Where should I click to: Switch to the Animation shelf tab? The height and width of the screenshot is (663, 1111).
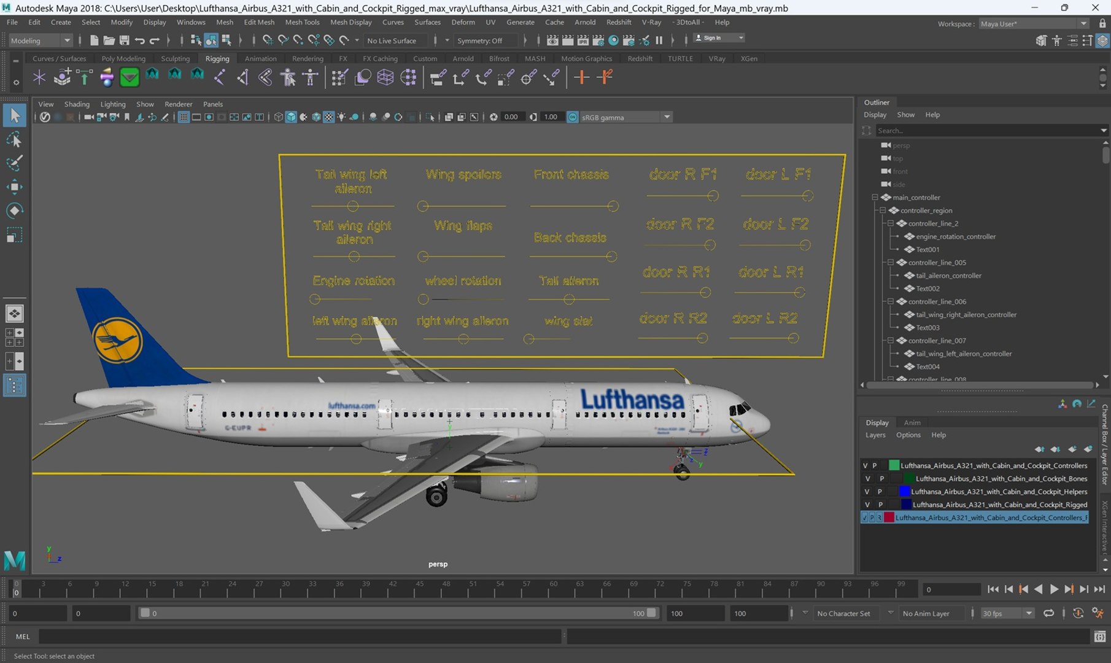260,59
